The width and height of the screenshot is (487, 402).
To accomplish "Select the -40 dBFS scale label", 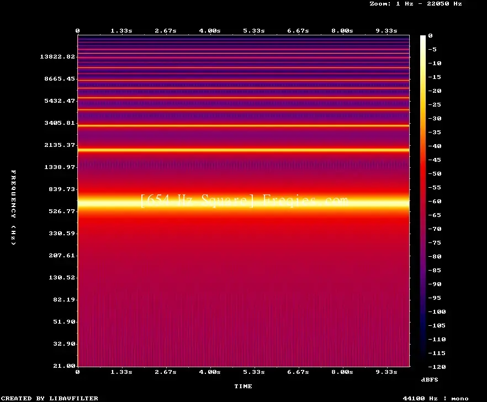I will pyautogui.click(x=435, y=146).
